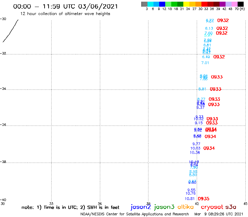Click wave height value '10.38'
This screenshot has width=248, height=217.
tap(195, 152)
